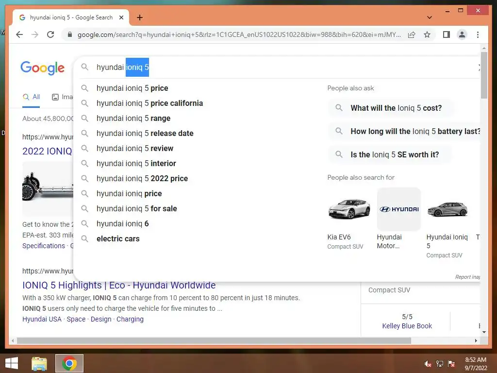Open the side panel icon in toolbar

click(x=447, y=34)
